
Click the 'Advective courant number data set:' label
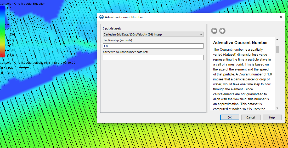point(126,52)
